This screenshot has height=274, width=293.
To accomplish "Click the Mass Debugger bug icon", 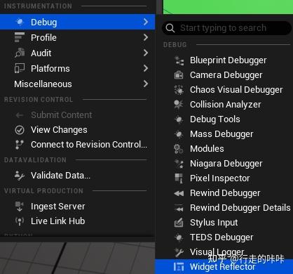I will coord(179,134).
